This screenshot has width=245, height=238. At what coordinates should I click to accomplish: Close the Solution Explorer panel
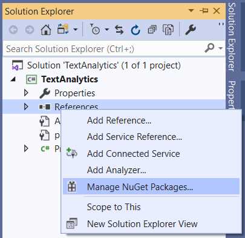click(x=217, y=10)
